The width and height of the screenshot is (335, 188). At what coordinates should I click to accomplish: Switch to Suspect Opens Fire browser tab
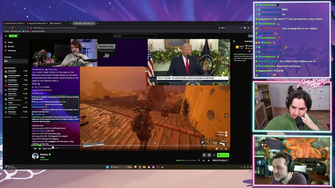14,23
